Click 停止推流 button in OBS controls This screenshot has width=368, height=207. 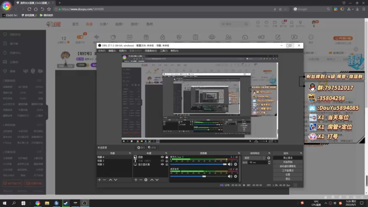point(288,158)
